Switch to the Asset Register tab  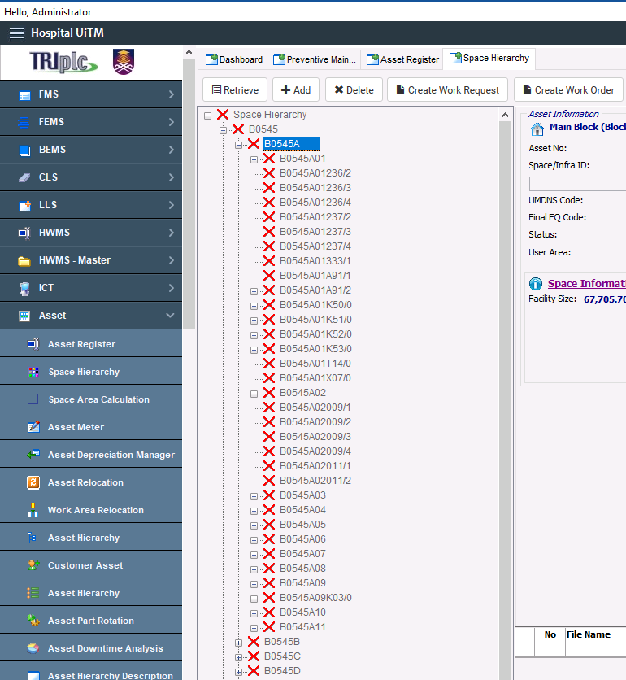click(x=402, y=59)
